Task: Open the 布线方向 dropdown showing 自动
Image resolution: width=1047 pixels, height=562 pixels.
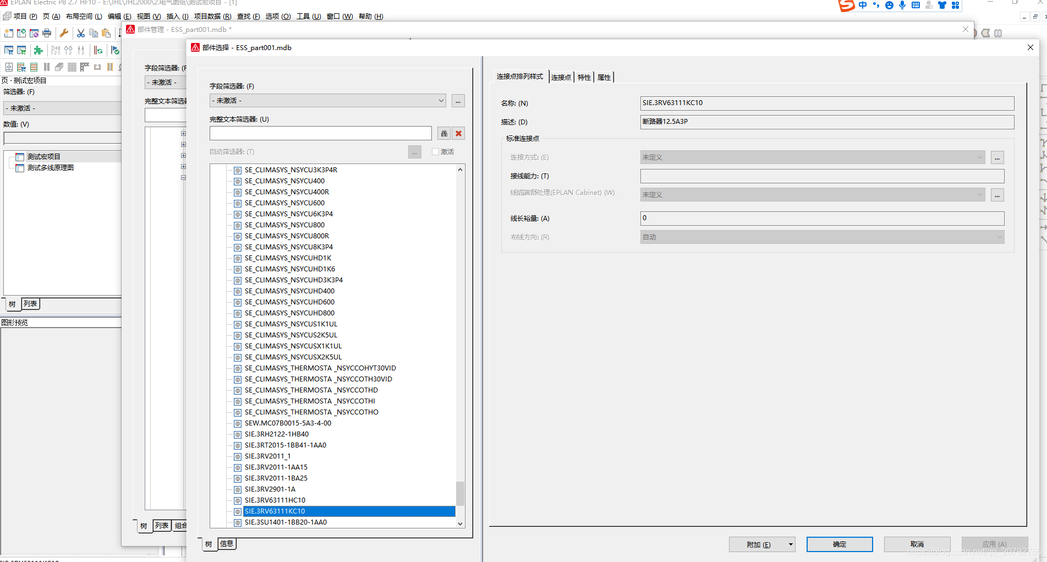Action: [x=999, y=237]
